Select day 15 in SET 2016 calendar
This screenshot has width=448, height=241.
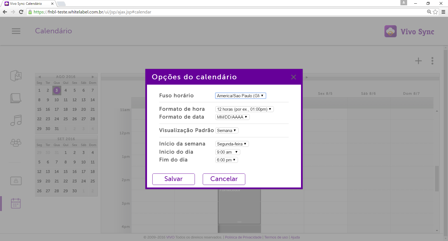(x=66, y=172)
